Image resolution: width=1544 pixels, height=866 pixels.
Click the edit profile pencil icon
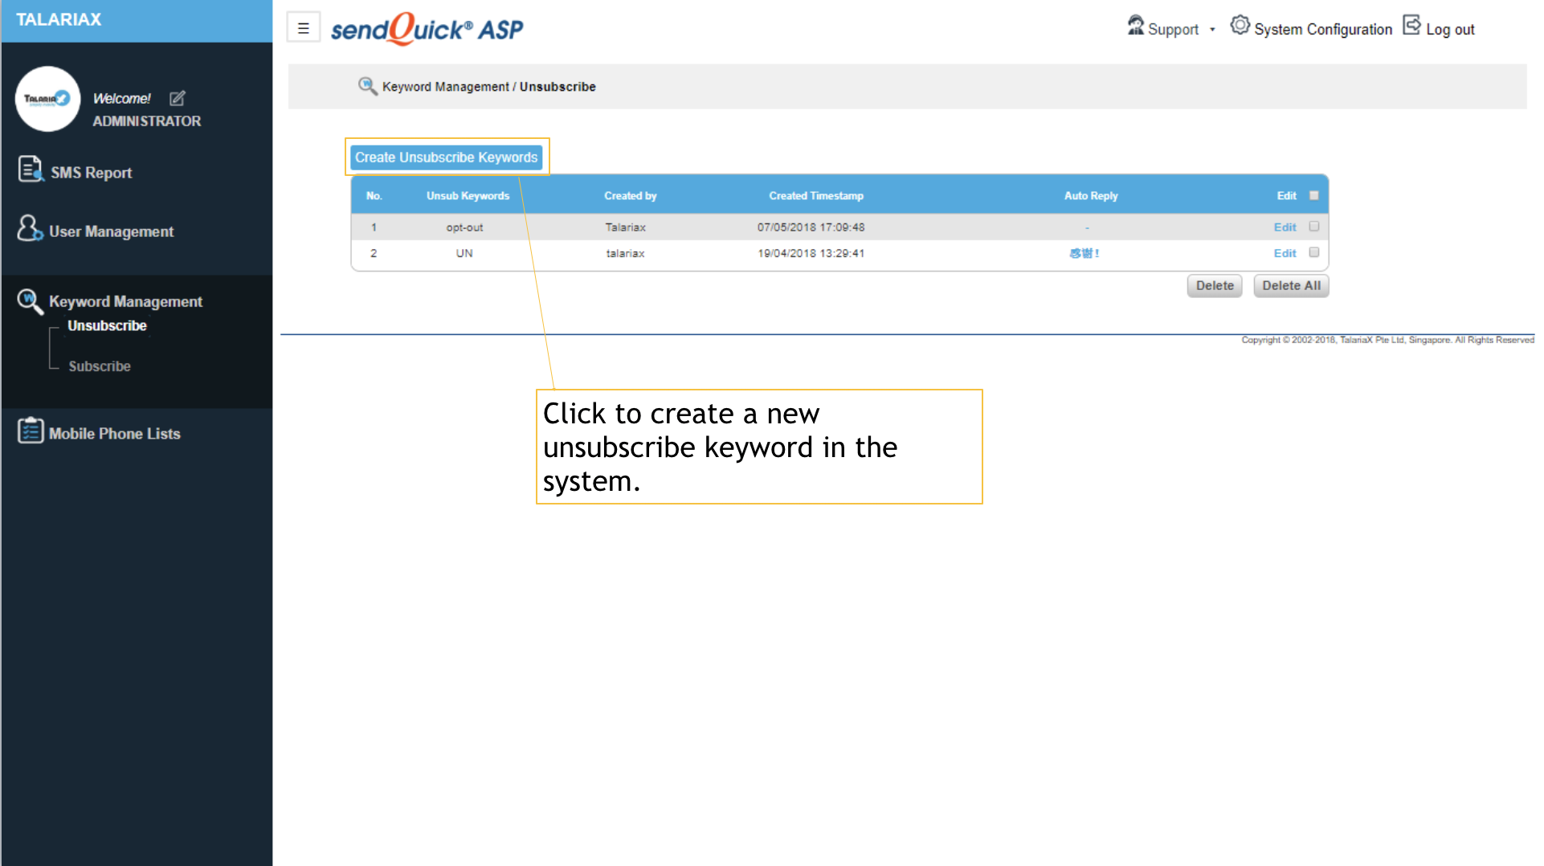point(178,98)
